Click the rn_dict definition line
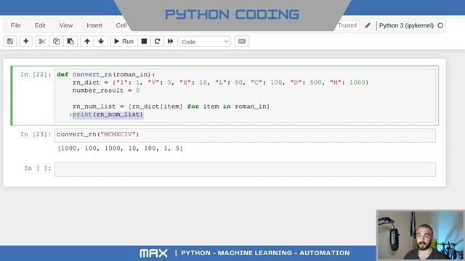This screenshot has height=261, width=465. 220,83
